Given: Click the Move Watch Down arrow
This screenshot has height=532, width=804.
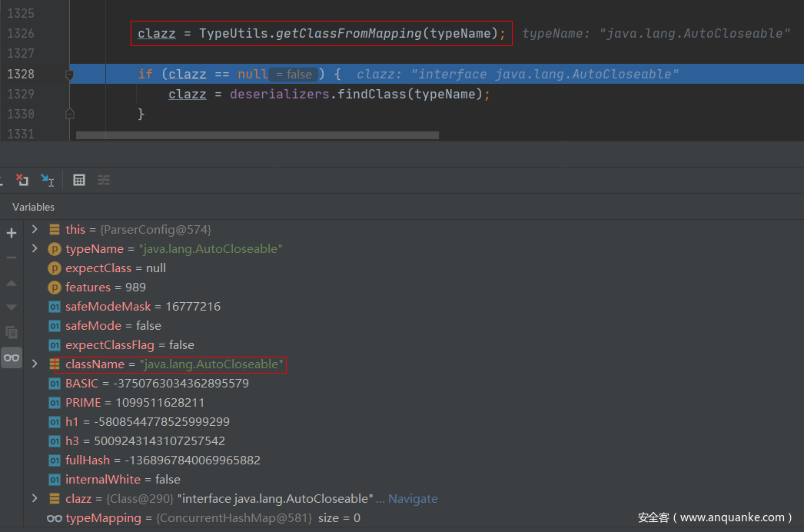Looking at the screenshot, I should pos(12,308).
